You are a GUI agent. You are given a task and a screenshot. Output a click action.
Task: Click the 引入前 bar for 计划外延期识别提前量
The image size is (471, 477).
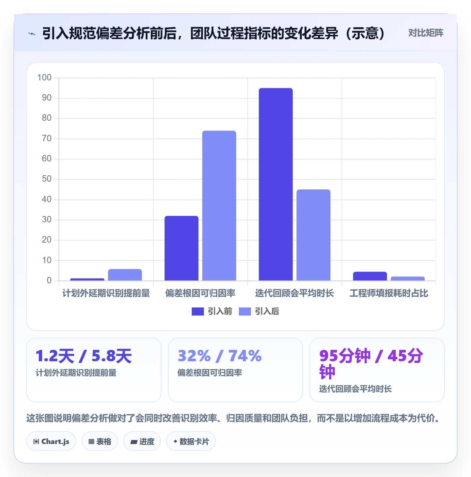pos(87,279)
